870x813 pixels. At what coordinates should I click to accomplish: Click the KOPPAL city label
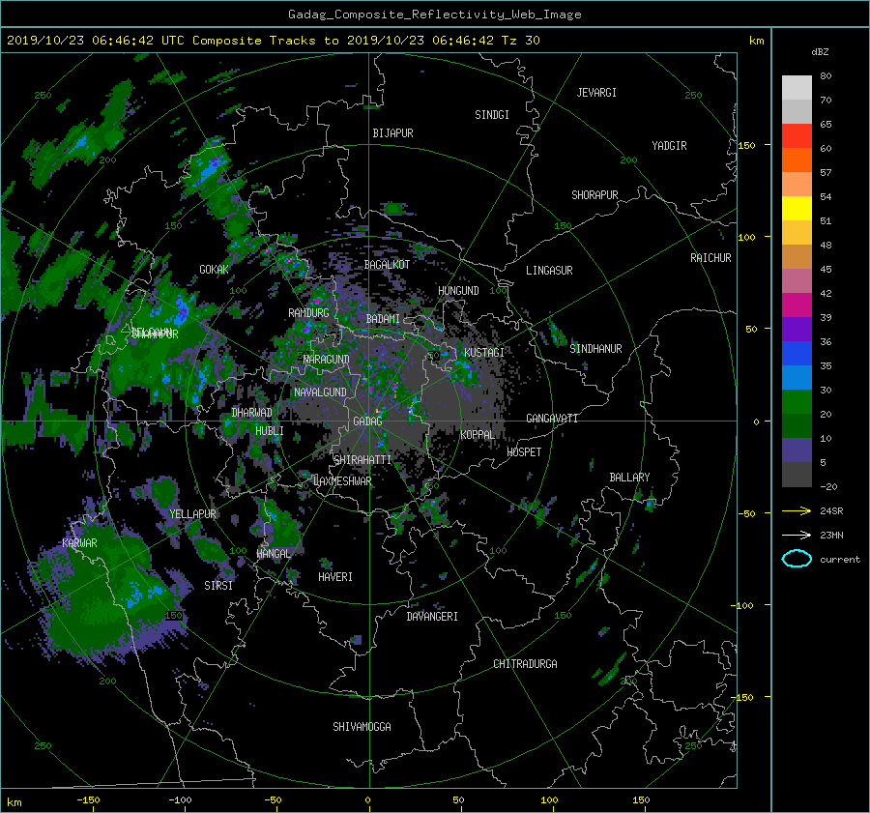(478, 435)
